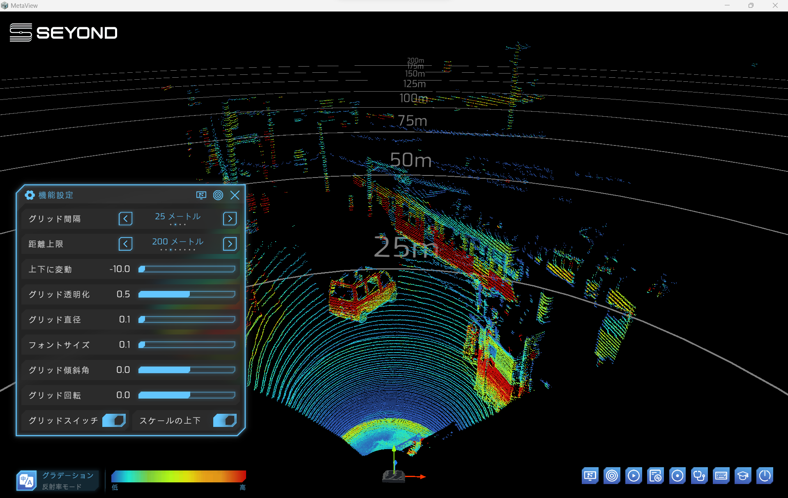
Task: Click the record icon in bottom toolbar
Action: (x=677, y=476)
